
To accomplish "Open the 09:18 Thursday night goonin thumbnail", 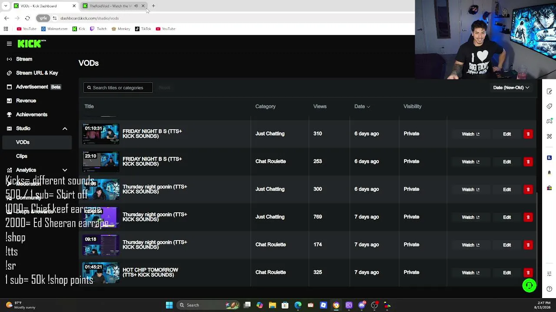I will (x=101, y=245).
